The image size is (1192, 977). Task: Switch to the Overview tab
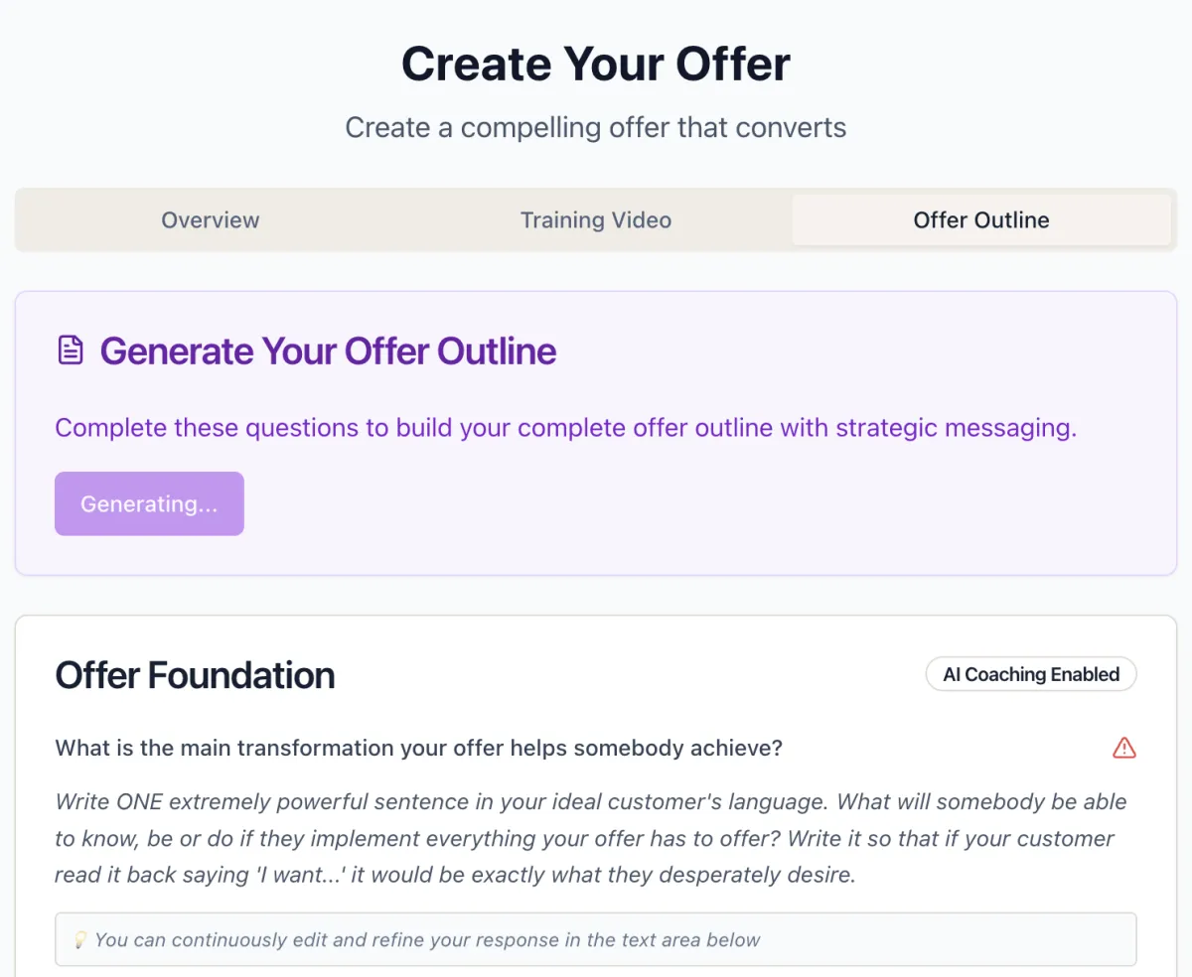tap(211, 220)
